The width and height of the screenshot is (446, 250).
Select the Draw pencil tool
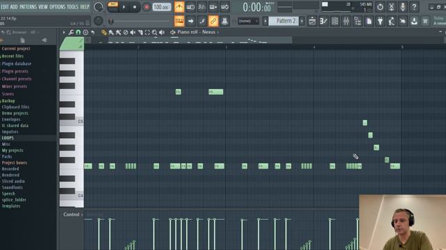(x=104, y=33)
